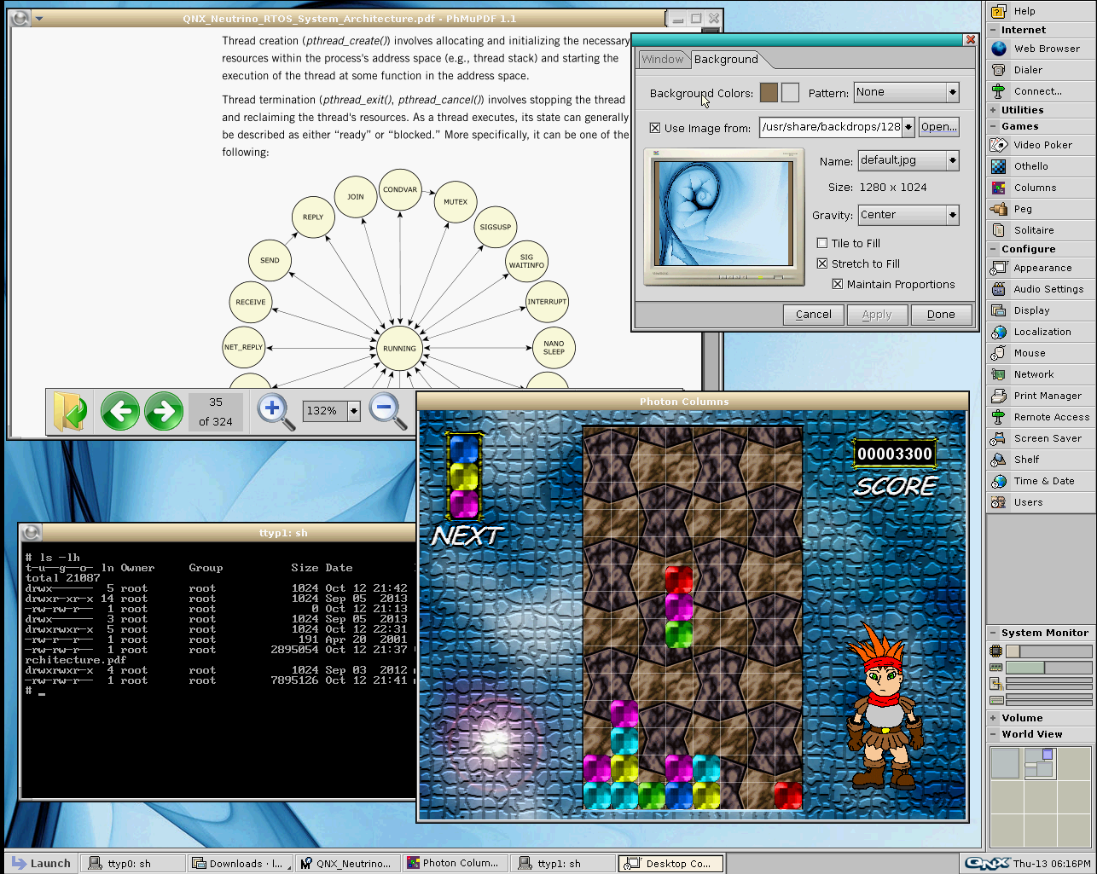Switch to the Window tab
1097x874 pixels.
tap(663, 60)
